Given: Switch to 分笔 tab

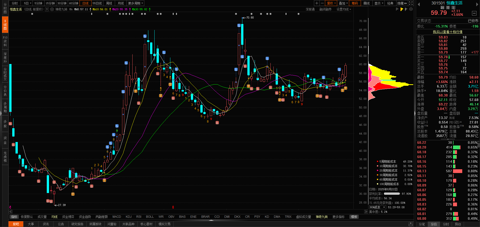Looking at the screenshot, I should pyautogui.click(x=422, y=224).
